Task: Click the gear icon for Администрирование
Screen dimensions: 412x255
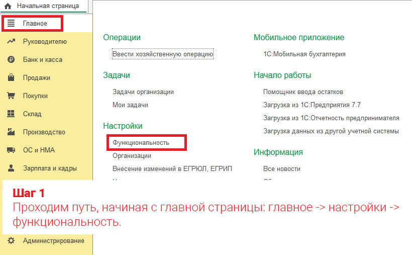Action: (x=11, y=240)
